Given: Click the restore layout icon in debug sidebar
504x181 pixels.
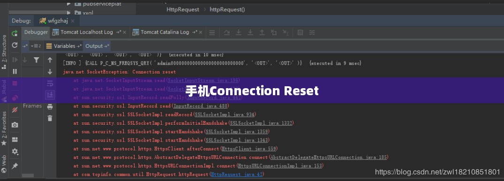Looking at the screenshot, I should click(15, 139).
